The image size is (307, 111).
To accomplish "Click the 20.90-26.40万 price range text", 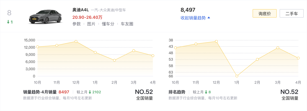I will click(87, 17).
